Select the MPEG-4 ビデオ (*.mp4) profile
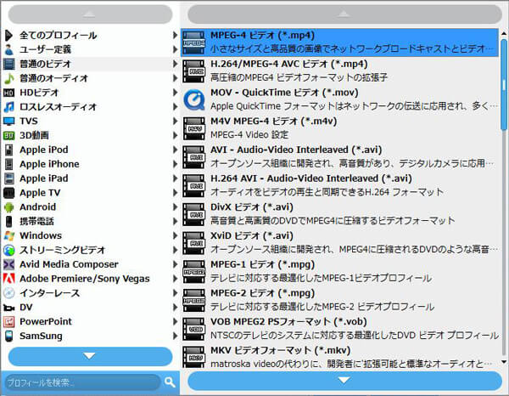 click(339, 42)
